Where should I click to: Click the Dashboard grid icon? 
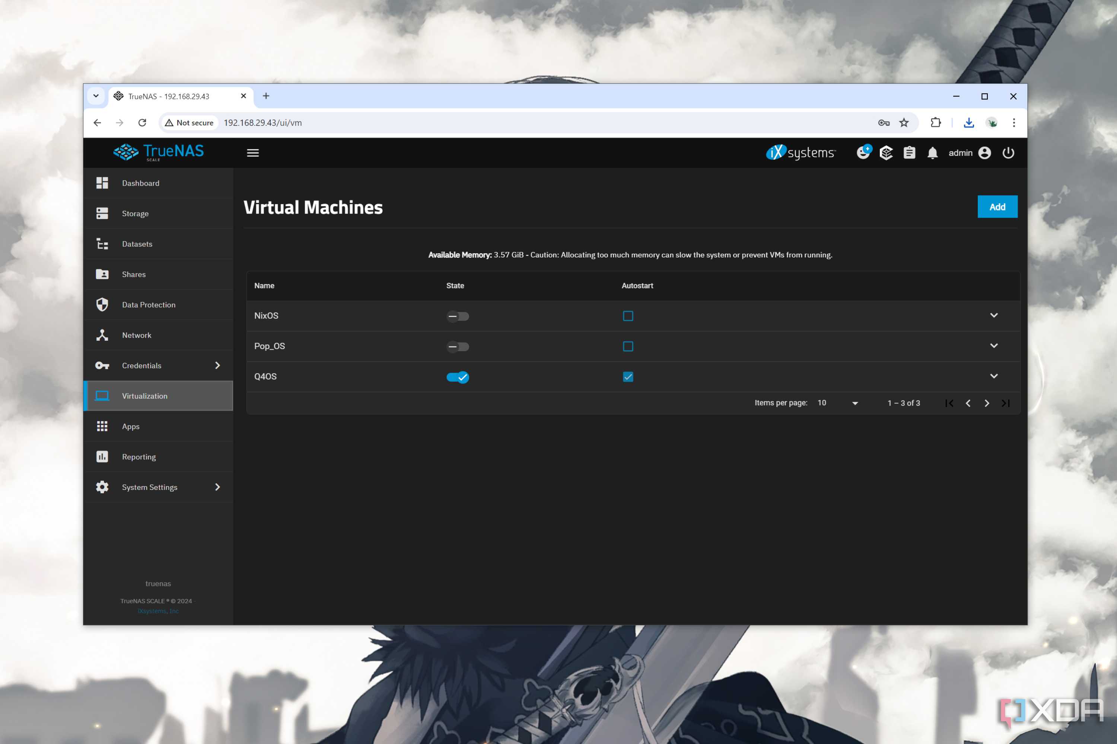102,183
